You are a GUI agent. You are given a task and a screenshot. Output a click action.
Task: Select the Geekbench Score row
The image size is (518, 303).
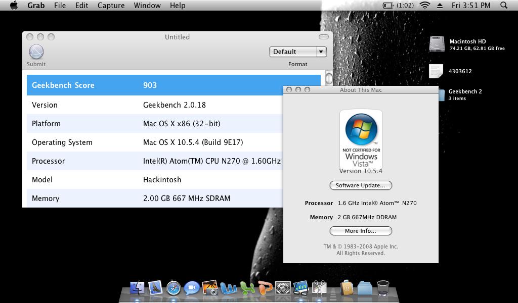(x=174, y=85)
